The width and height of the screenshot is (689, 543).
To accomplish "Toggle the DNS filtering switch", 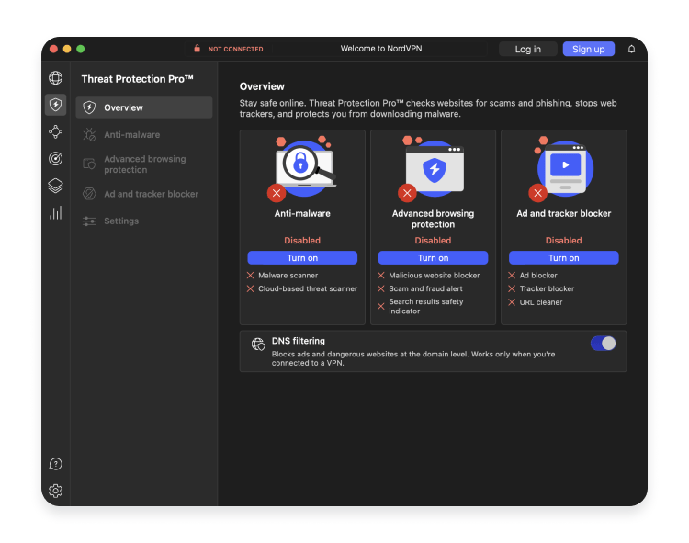I will (x=603, y=344).
